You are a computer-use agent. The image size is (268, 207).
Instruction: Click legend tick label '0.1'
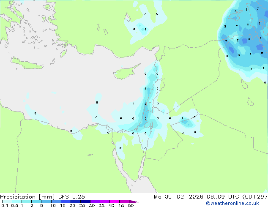click(x=5, y=205)
